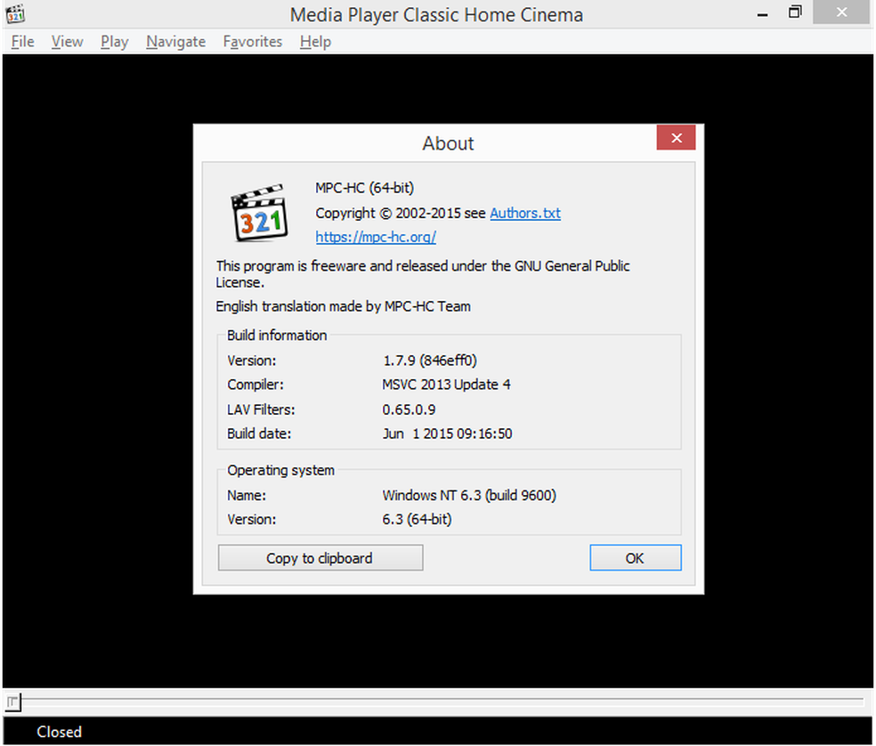Click the middle of the seek bar track
This screenshot has width=876, height=746.
click(x=442, y=700)
